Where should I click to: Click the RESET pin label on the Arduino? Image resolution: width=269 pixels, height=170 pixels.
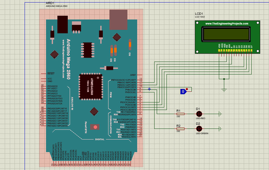point(51,74)
